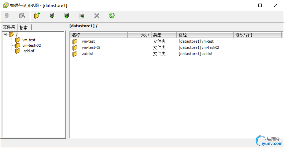Click the move file toolbar icon
This screenshot has width=284, height=148.
tap(82, 16)
